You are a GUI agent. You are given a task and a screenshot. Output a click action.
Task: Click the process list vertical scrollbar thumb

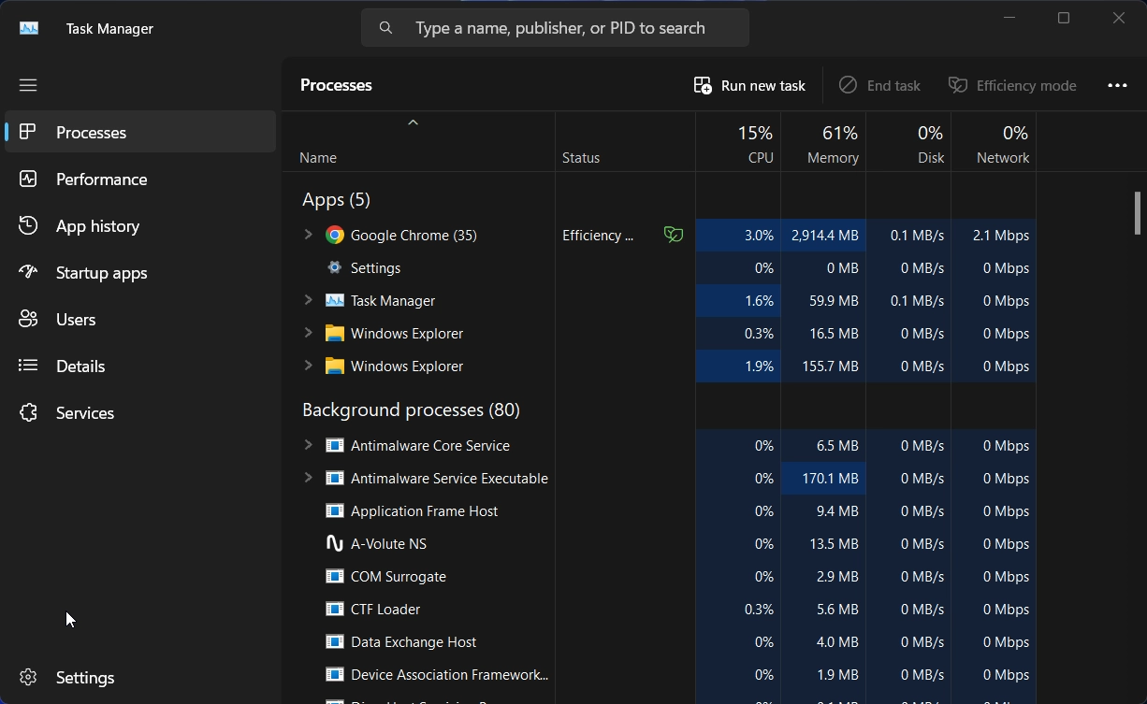(1138, 213)
